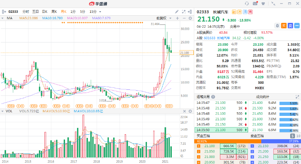Switch to 分时 intraday chart
Viewport: 301px width, 164px height.
tap(26, 12)
